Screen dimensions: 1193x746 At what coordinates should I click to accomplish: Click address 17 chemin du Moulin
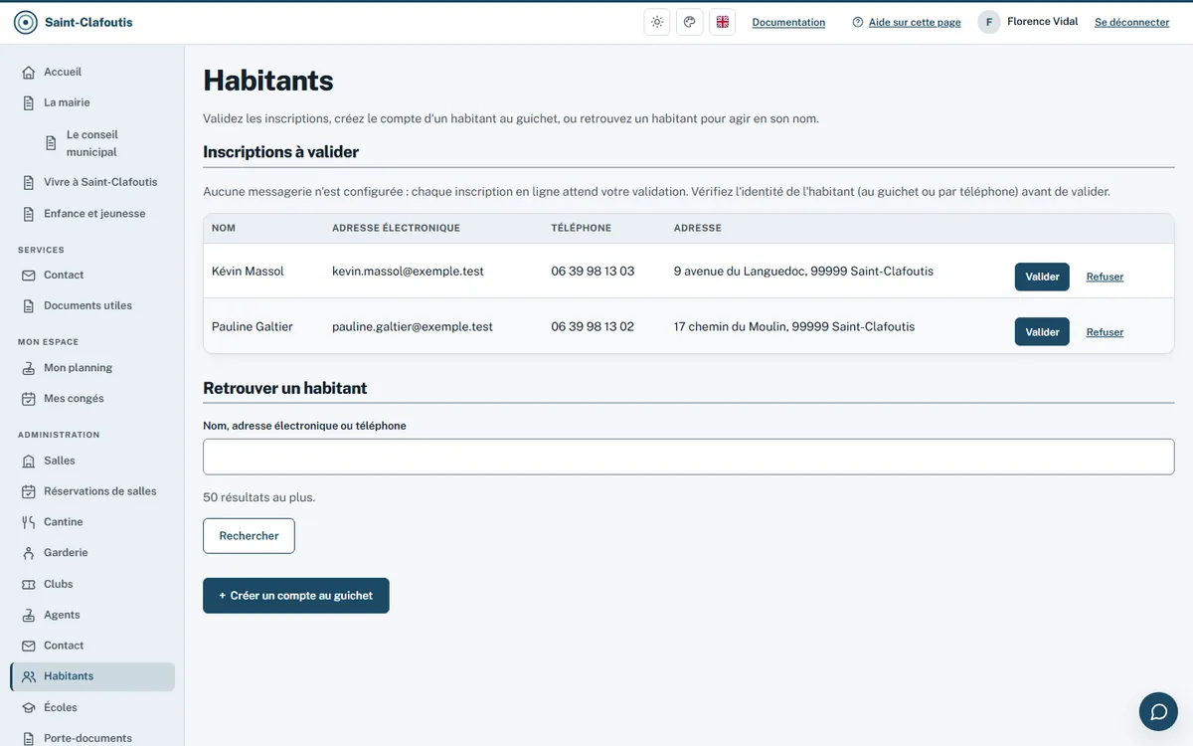pyautogui.click(x=794, y=326)
